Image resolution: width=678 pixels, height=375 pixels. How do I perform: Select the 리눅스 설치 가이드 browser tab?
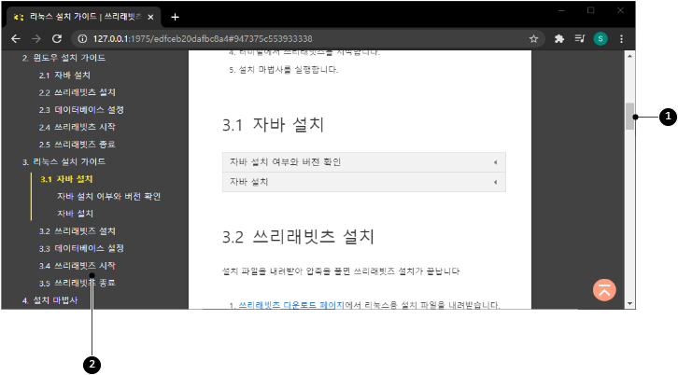(x=83, y=17)
